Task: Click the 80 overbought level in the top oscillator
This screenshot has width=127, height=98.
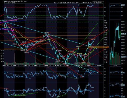Action: [x=105, y=7]
